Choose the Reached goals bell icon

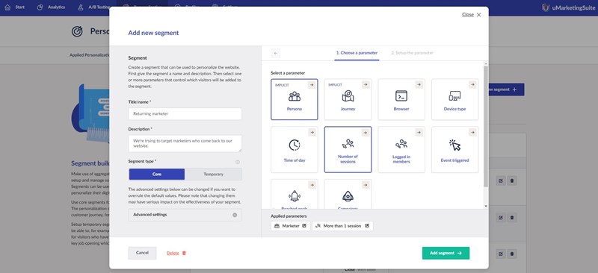pos(294,196)
